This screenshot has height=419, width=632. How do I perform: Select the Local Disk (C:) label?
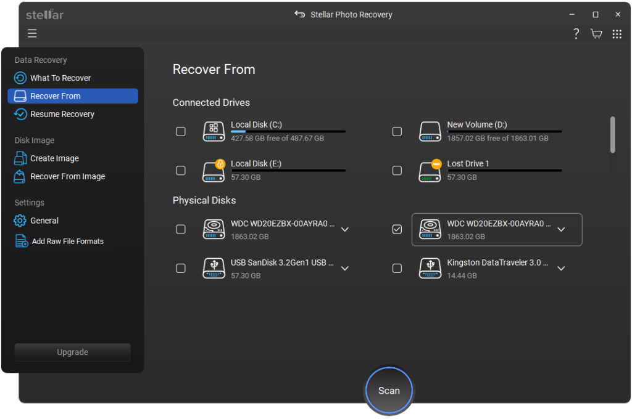[x=256, y=124]
